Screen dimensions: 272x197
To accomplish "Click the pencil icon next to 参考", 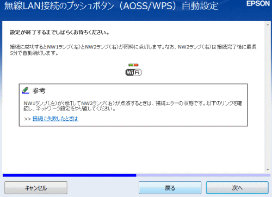I will (26, 90).
